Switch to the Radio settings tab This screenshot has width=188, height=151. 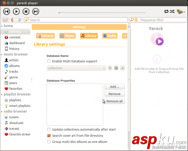point(110,36)
